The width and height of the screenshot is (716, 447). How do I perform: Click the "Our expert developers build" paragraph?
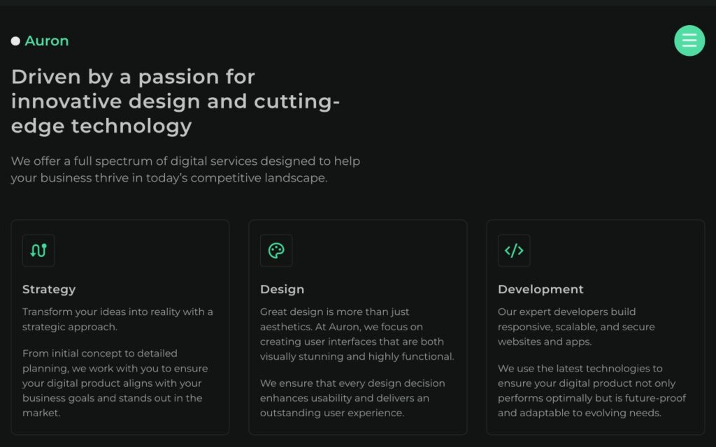[576, 327]
